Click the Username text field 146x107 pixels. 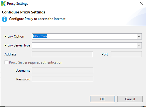pyautogui.click(x=62, y=70)
